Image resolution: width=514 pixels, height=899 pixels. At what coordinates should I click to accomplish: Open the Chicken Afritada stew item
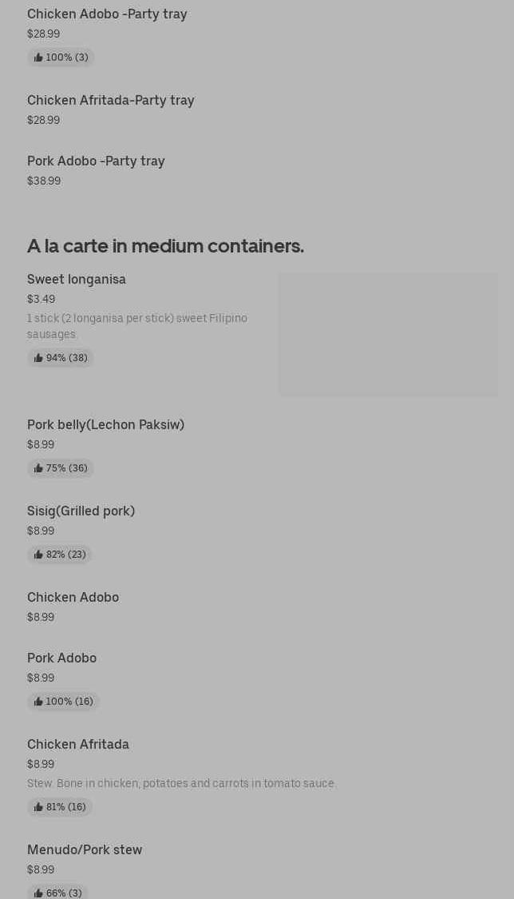(78, 745)
